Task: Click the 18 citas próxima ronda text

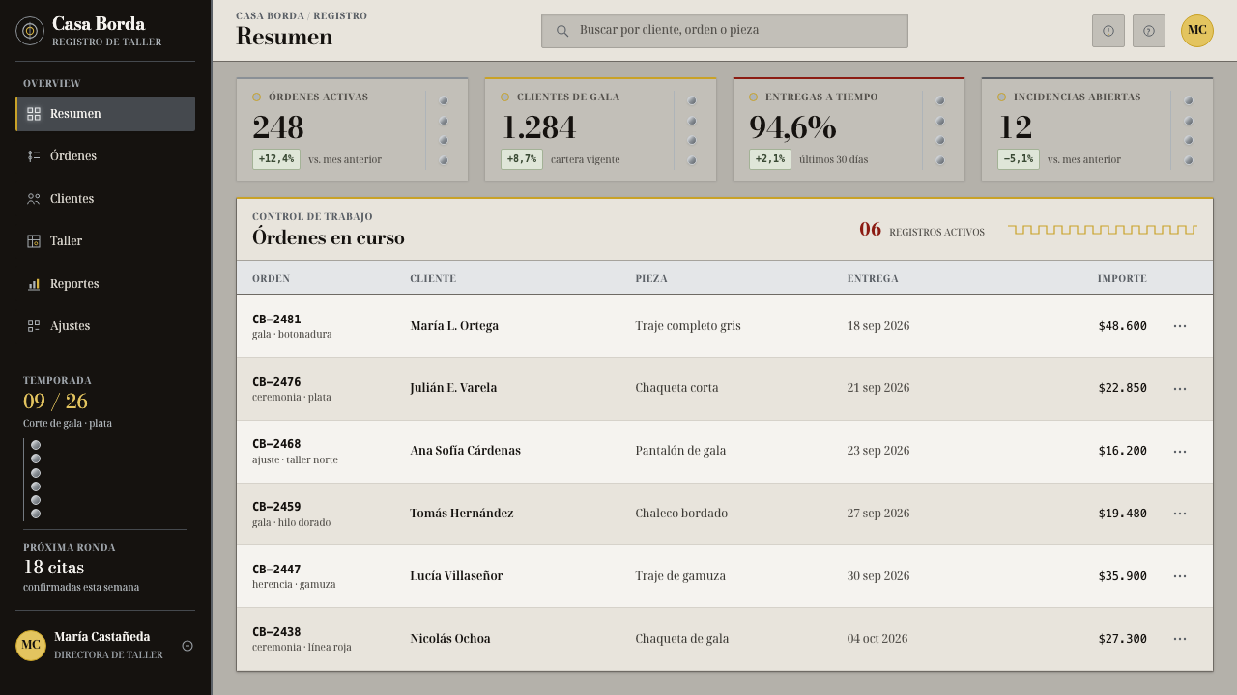Action: coord(54,568)
